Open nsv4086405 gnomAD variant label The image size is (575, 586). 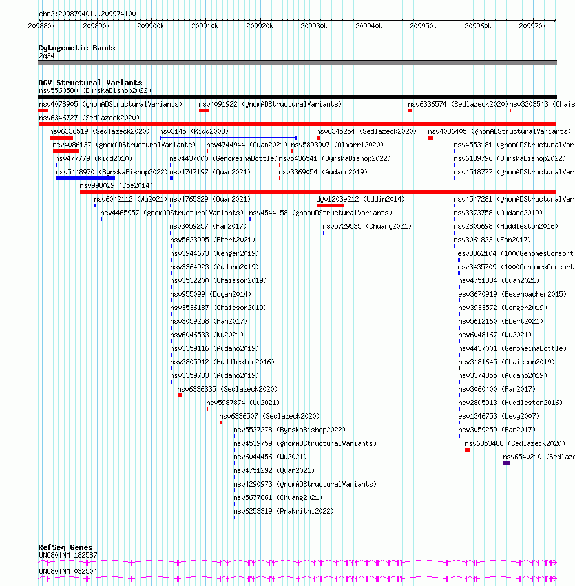click(499, 131)
